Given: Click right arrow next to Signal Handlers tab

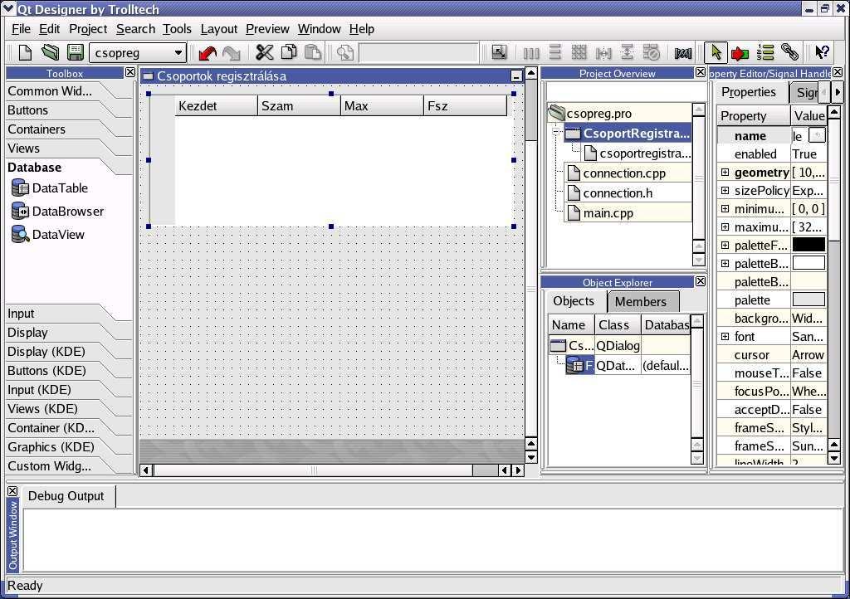Looking at the screenshot, I should click(838, 92).
